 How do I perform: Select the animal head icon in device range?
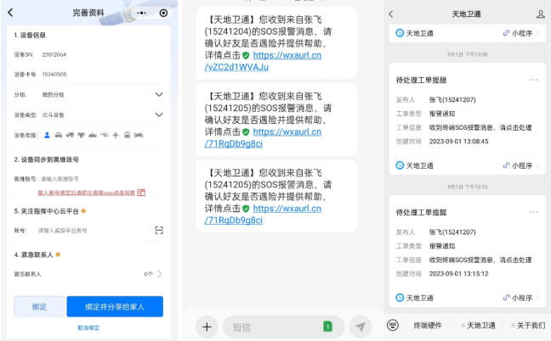81,135
